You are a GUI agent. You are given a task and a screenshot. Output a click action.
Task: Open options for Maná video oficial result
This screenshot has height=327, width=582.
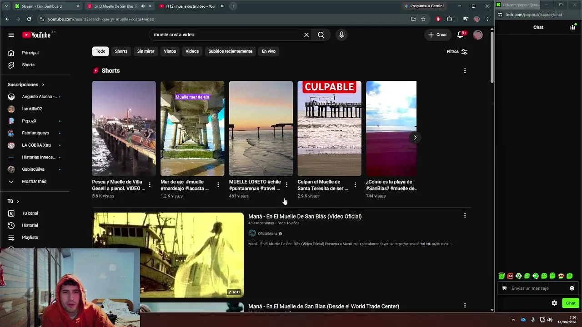(465, 215)
